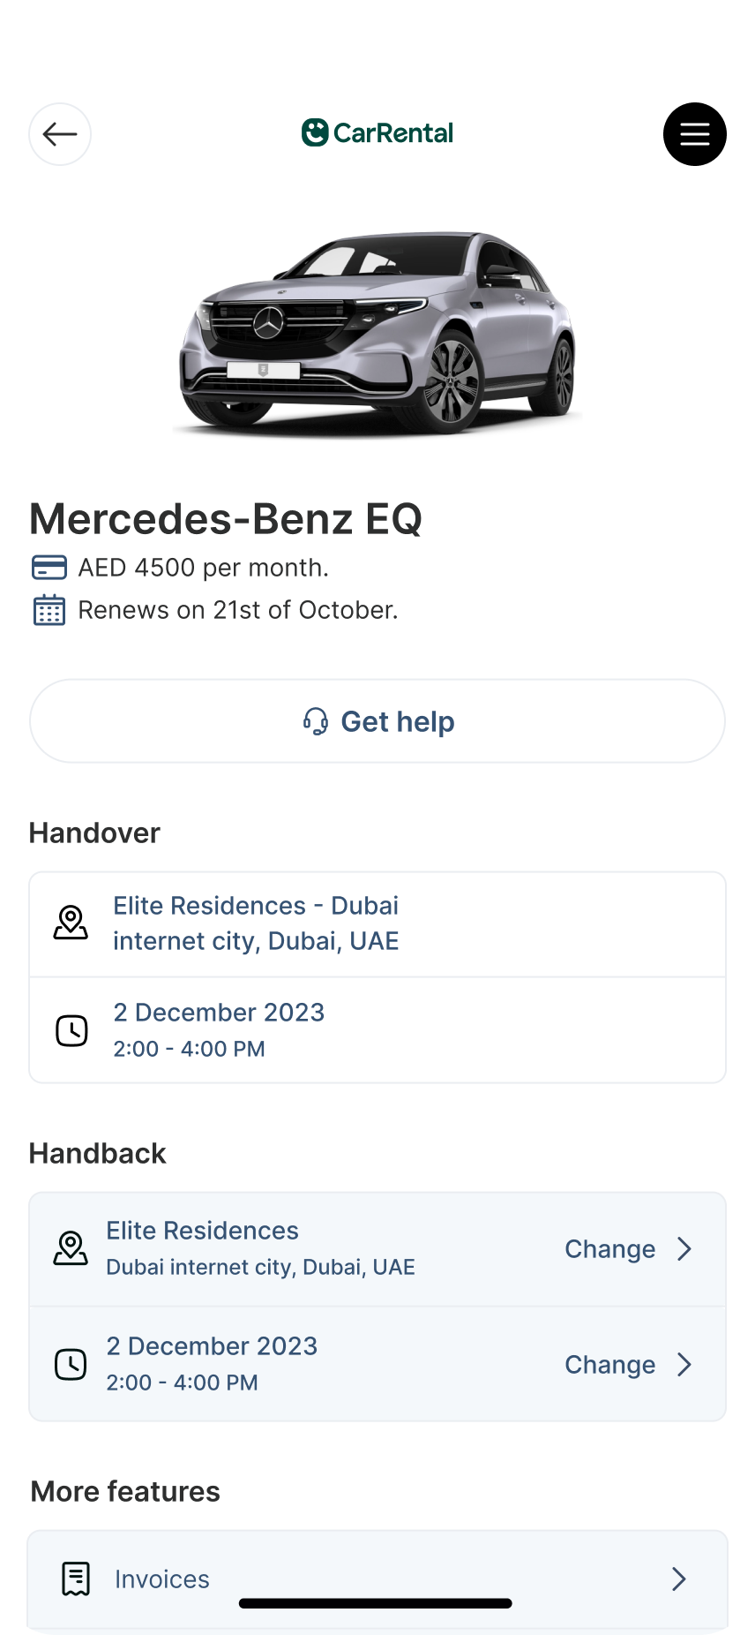Image resolution: width=755 pixels, height=1635 pixels.
Task: Expand handback time chevron arrow
Action: [684, 1365]
